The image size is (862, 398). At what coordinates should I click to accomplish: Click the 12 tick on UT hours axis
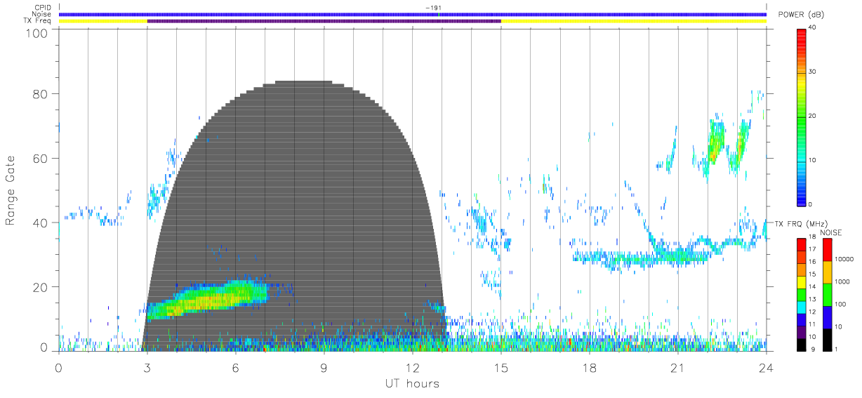(412, 367)
